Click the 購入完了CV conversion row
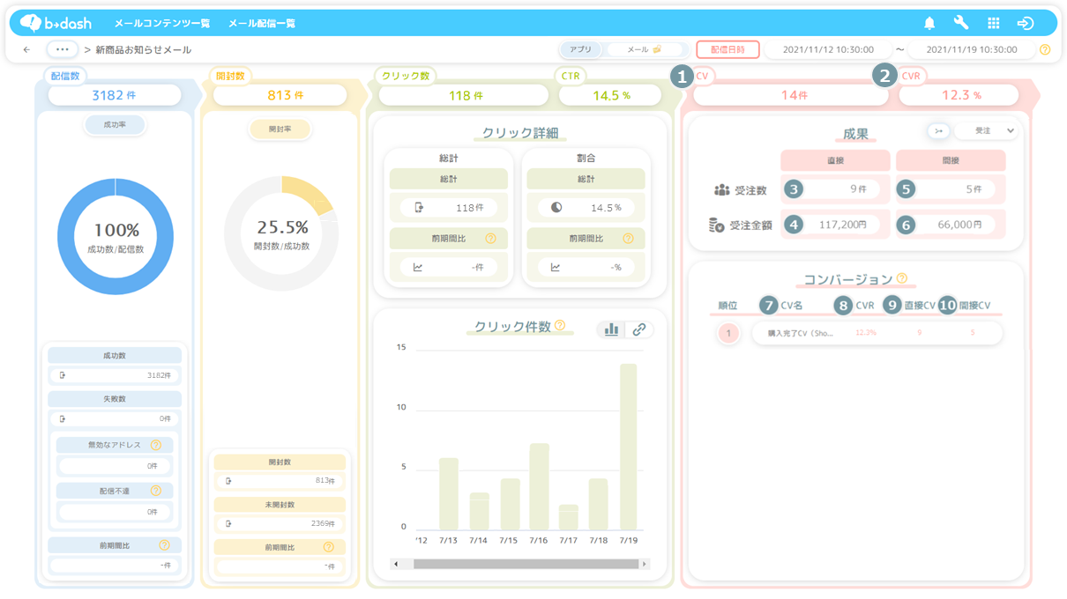 877,333
